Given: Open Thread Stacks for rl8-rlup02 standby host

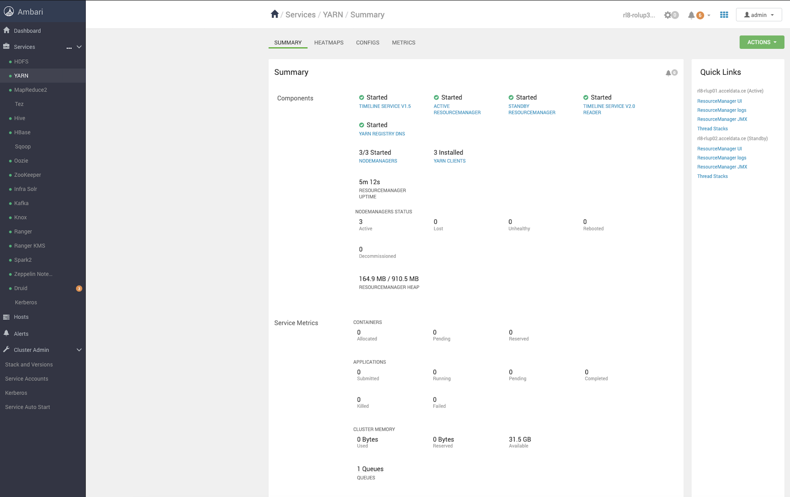Looking at the screenshot, I should 713,176.
